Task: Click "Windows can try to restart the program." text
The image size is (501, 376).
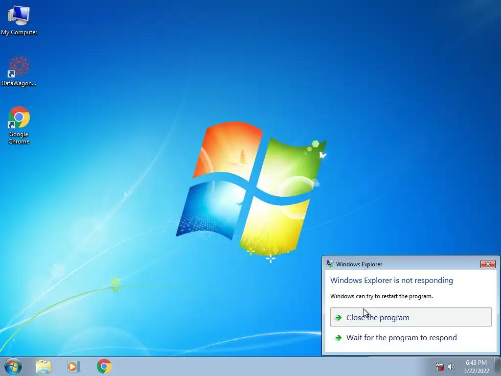Action: click(382, 296)
